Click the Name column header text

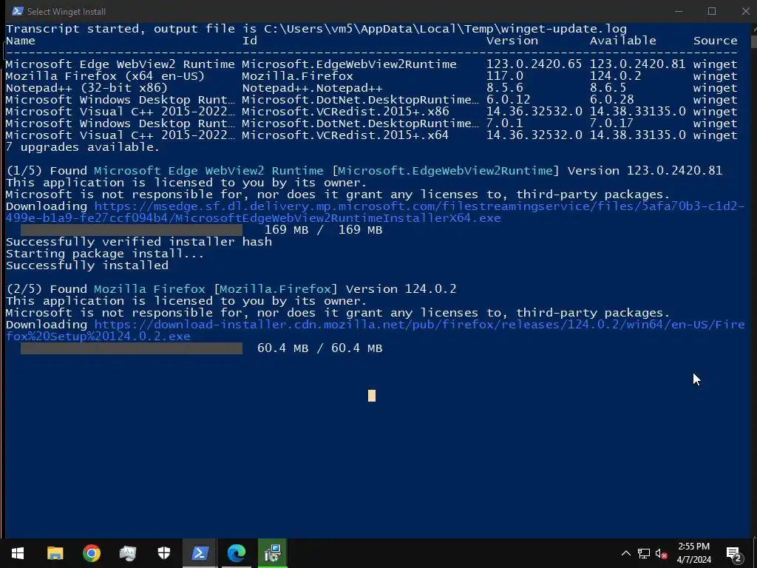20,41
